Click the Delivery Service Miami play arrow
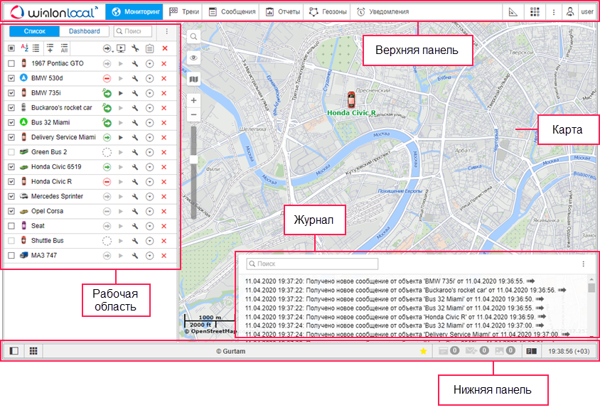This screenshot has width=600, height=410. point(121,137)
